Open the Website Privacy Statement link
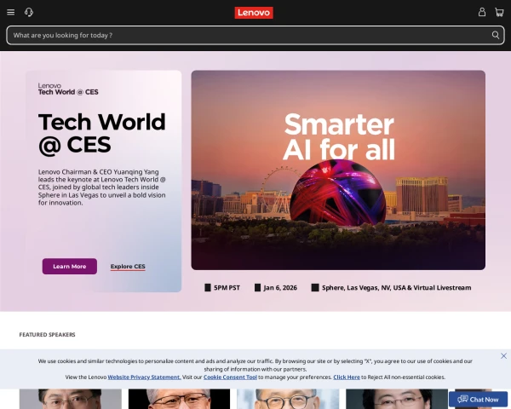511x409 pixels. (145, 377)
